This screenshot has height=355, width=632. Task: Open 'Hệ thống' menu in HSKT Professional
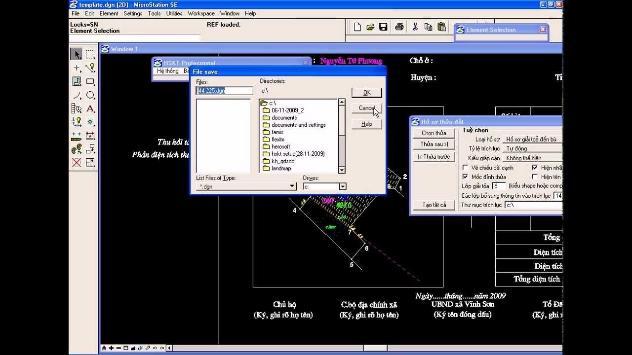(167, 71)
